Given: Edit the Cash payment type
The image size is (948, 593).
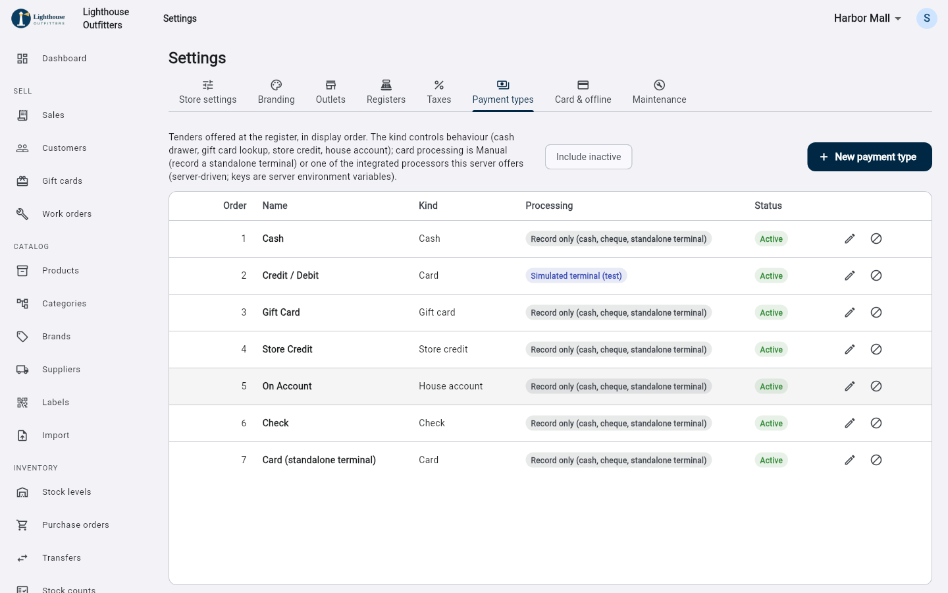Looking at the screenshot, I should (850, 239).
